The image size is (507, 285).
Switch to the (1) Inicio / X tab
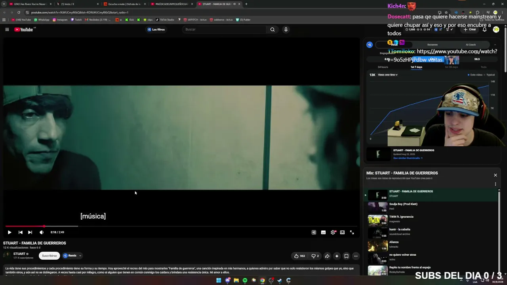[77, 4]
